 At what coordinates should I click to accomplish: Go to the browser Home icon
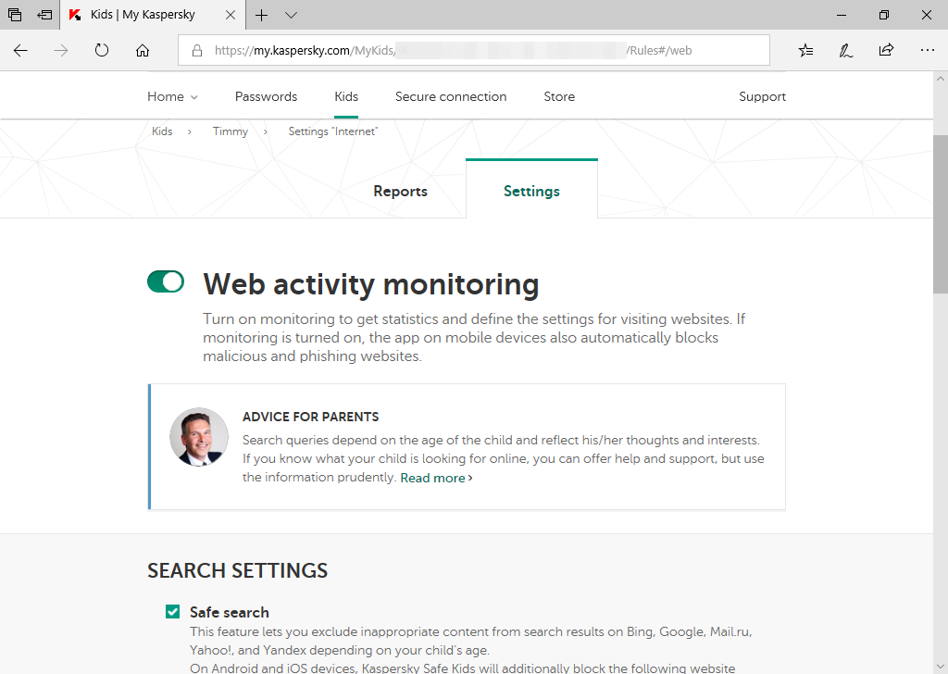(143, 51)
